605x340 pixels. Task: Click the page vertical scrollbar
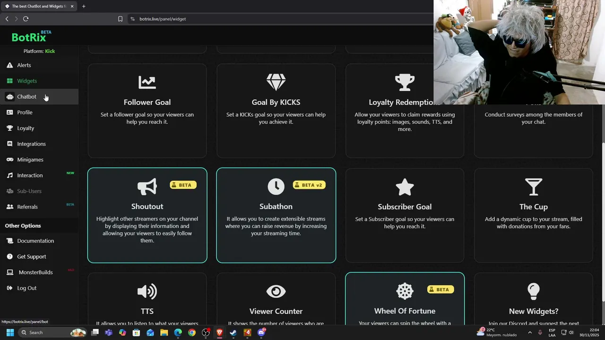[x=603, y=222]
